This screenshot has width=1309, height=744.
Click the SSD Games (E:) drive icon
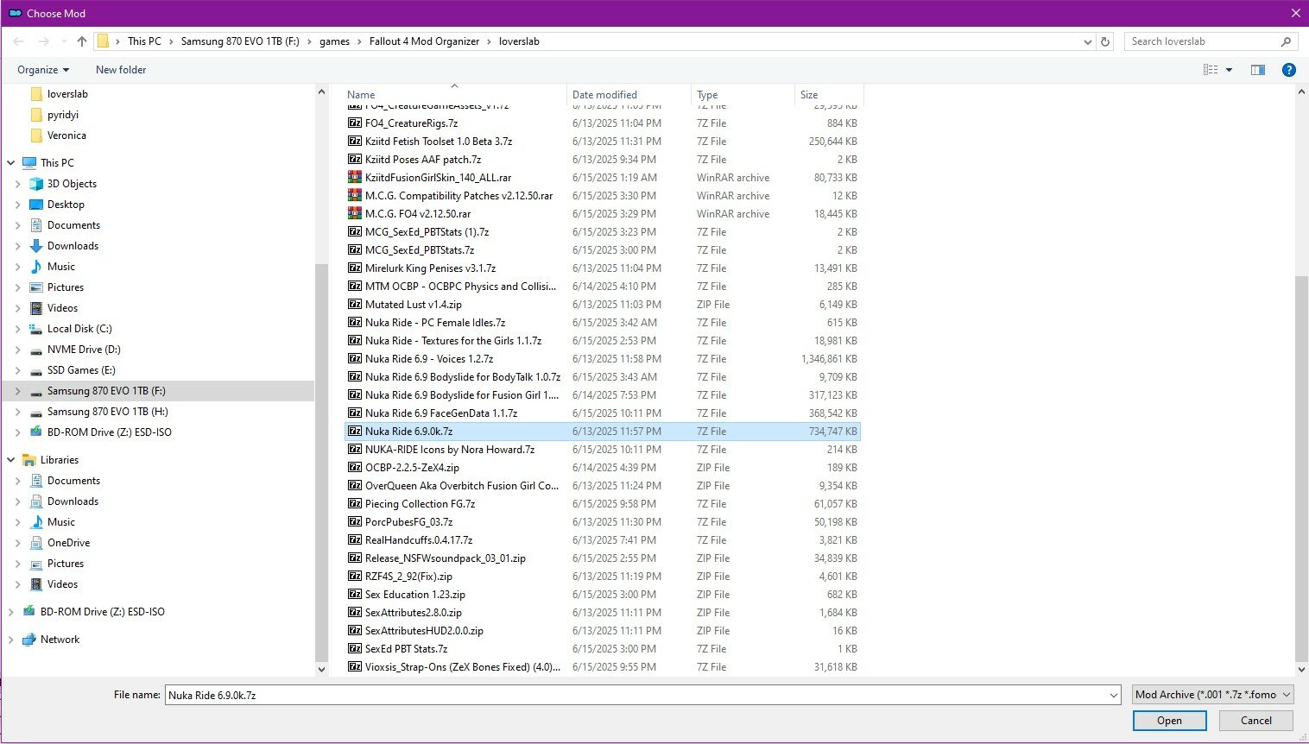click(36, 370)
